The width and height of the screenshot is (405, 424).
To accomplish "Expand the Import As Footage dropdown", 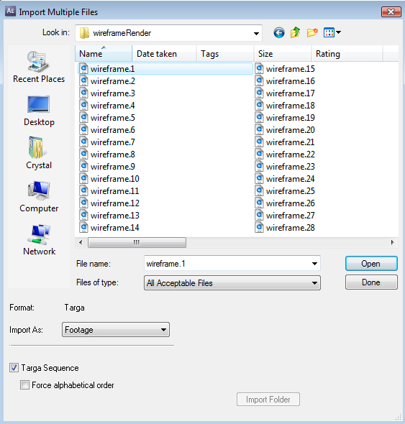I will pyautogui.click(x=116, y=329).
